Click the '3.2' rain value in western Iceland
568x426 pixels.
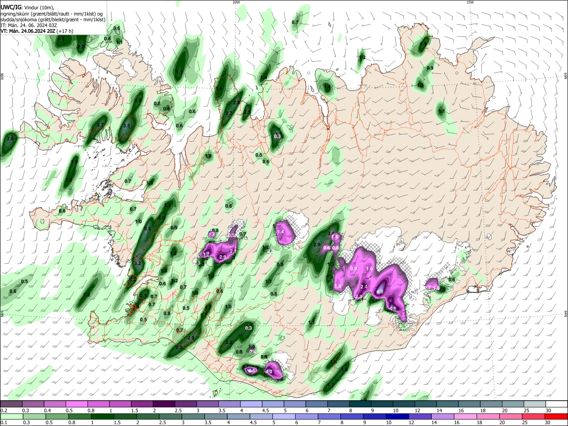click(x=137, y=263)
